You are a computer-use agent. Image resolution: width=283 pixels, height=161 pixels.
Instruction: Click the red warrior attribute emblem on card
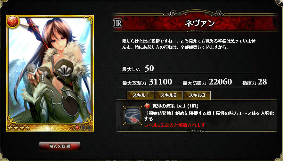click(x=12, y=22)
